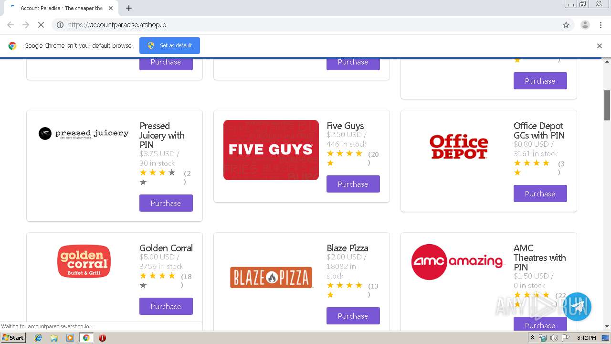Open a new browser tab

click(129, 8)
